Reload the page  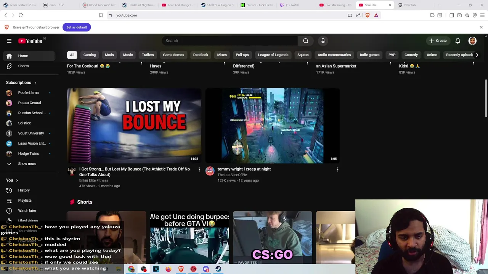click(x=21, y=15)
